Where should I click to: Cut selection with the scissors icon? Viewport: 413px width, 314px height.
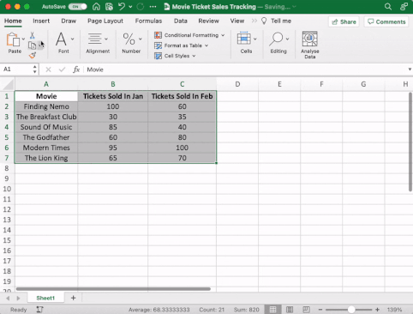(x=33, y=35)
